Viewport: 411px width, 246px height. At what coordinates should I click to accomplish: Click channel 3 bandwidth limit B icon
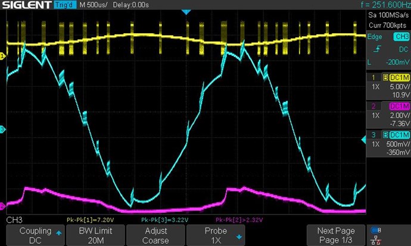[385, 135]
